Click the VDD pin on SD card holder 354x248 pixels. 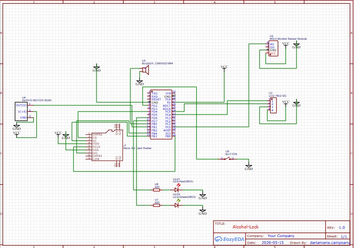[96, 144]
